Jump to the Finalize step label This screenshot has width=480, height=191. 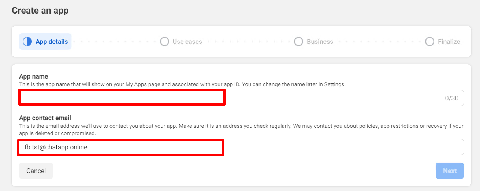point(449,42)
